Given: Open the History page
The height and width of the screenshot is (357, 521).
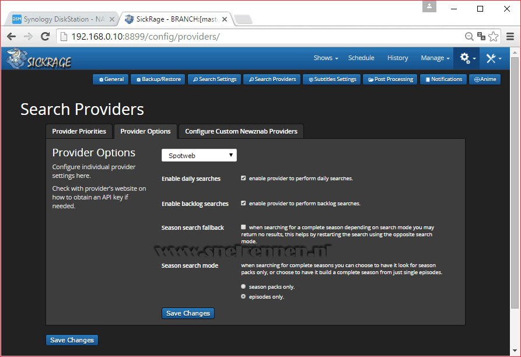Looking at the screenshot, I should (397, 58).
